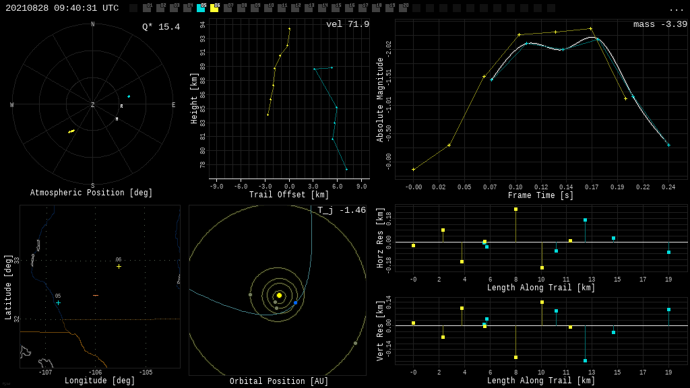Click the Absolute Magnitude axis label
Viewport: 690px width, 388px height.
pyautogui.click(x=380, y=100)
